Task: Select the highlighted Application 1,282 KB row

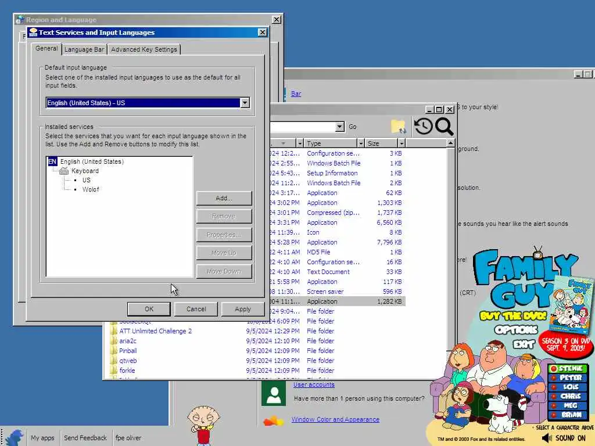Action: click(x=337, y=301)
